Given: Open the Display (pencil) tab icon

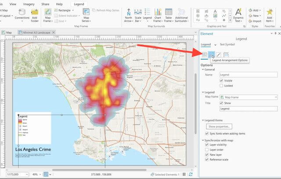Looking at the screenshot, I should tap(219, 55).
